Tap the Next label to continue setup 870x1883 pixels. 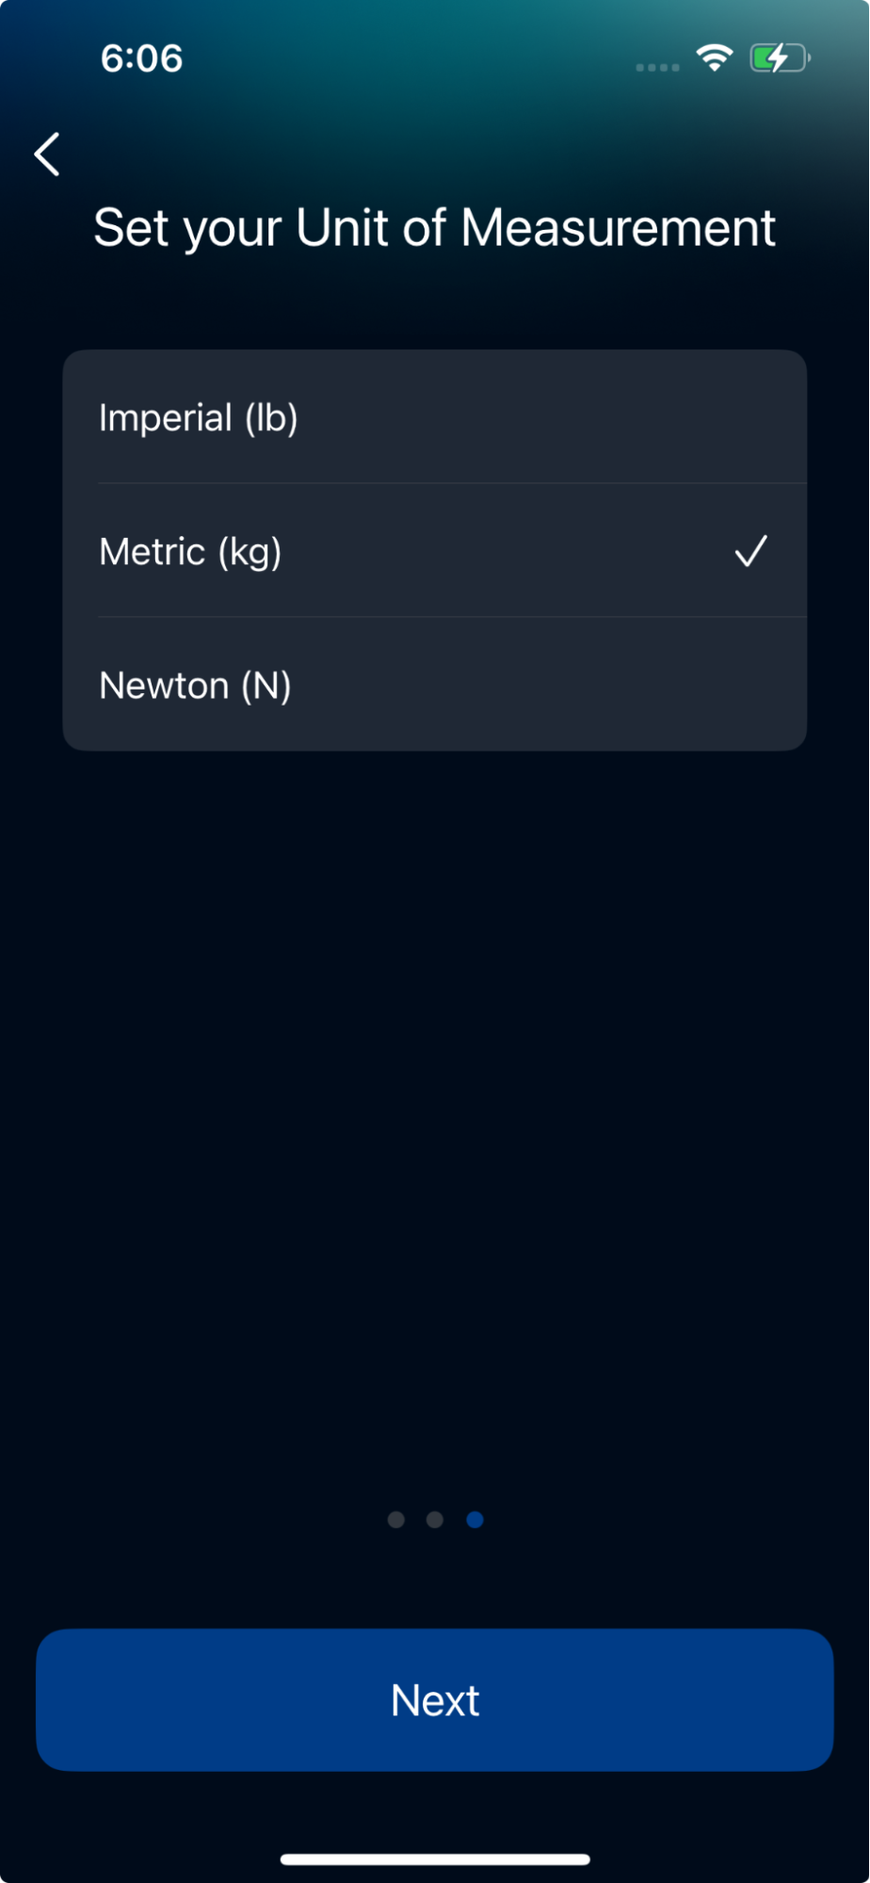pyautogui.click(x=435, y=1700)
